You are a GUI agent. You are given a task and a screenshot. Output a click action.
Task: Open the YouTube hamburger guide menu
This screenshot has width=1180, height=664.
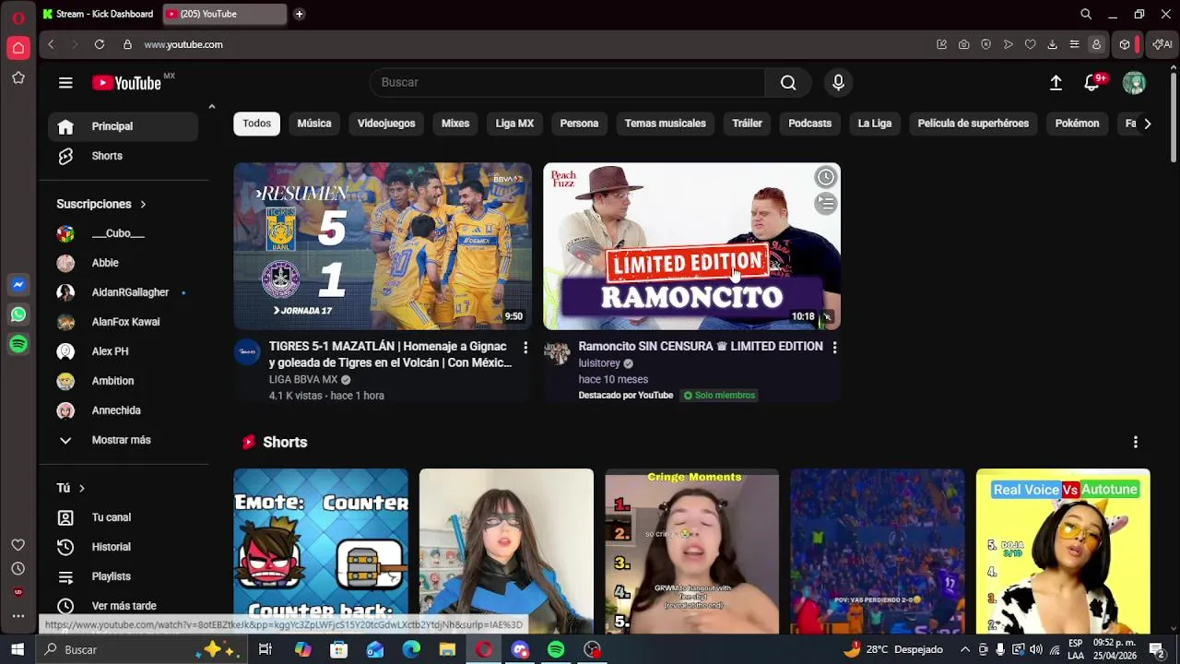pyautogui.click(x=65, y=83)
